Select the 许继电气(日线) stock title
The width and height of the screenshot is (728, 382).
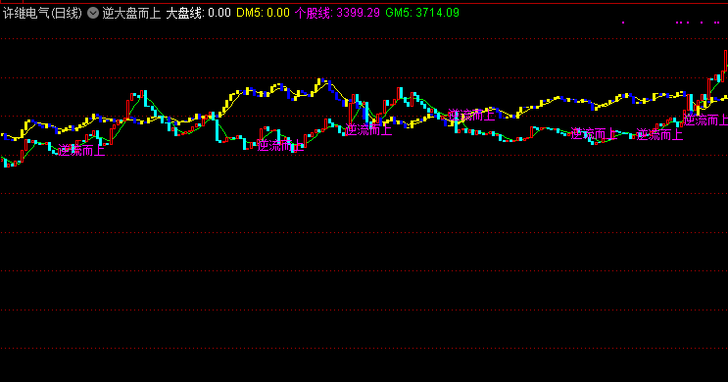coord(42,13)
